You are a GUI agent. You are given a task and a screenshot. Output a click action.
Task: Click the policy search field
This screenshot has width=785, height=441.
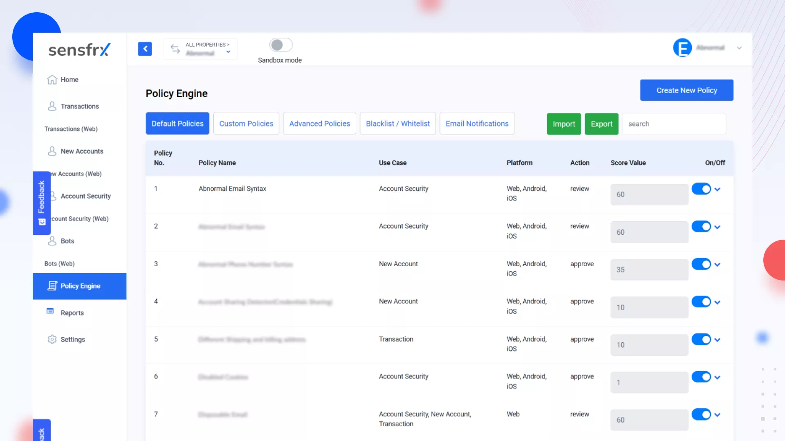(674, 124)
